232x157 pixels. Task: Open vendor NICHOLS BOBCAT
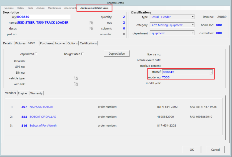coord(42,107)
